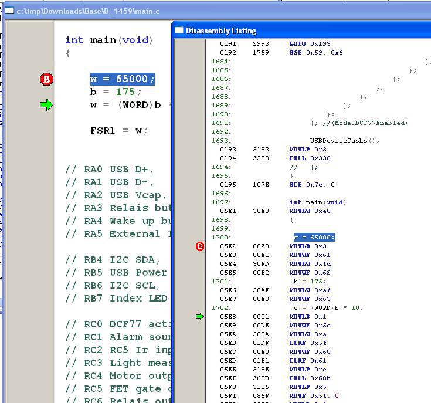The image size is (431, 403).
Task: Click the main.c window title bar
Action: point(216,11)
